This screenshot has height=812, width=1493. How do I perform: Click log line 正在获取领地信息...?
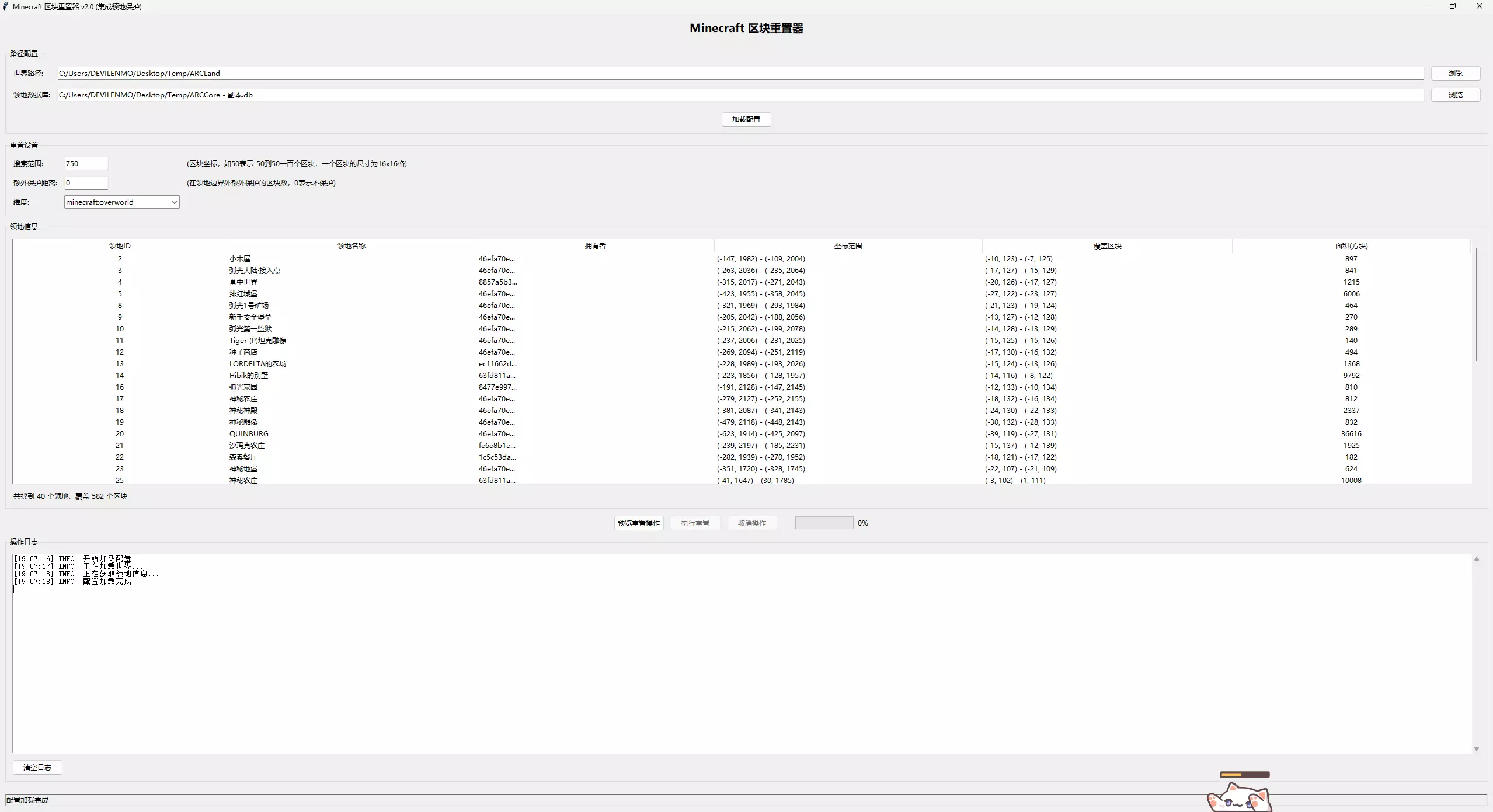(x=86, y=573)
